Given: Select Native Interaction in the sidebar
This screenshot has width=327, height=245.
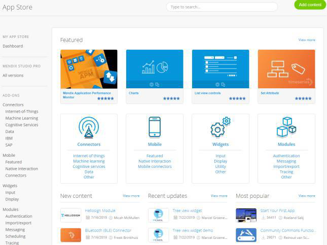Looking at the screenshot, I should (22, 168).
